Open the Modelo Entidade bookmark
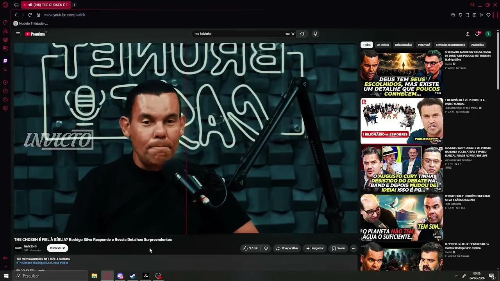This screenshot has height=281, width=500. (30, 23)
